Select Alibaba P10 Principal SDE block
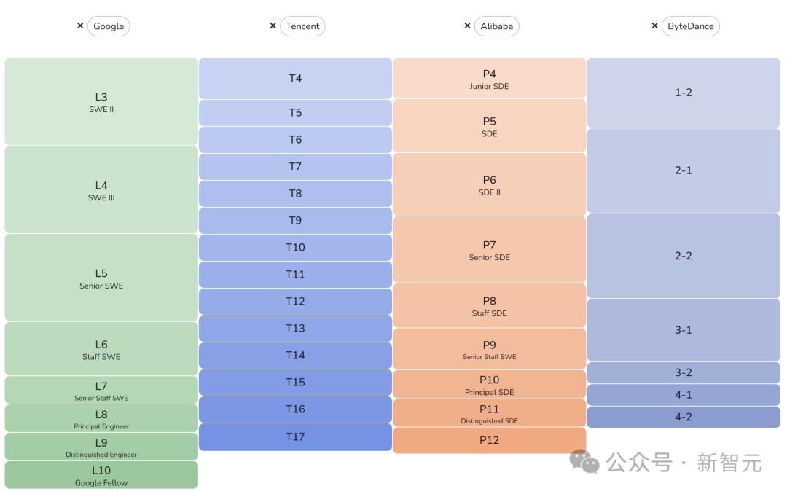Screen dimensions: 787x494 point(489,385)
